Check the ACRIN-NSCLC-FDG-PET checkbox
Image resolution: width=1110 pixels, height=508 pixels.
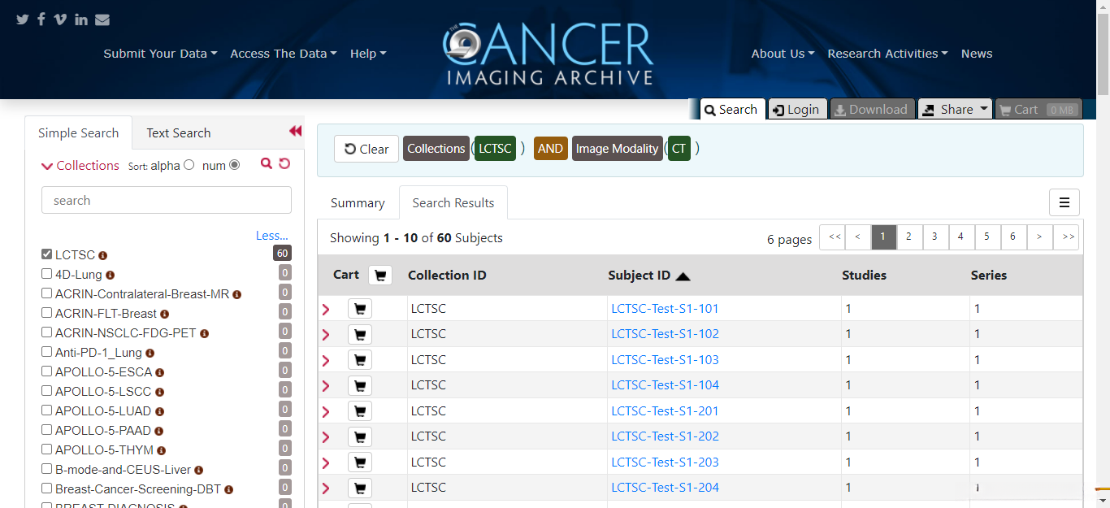47,332
